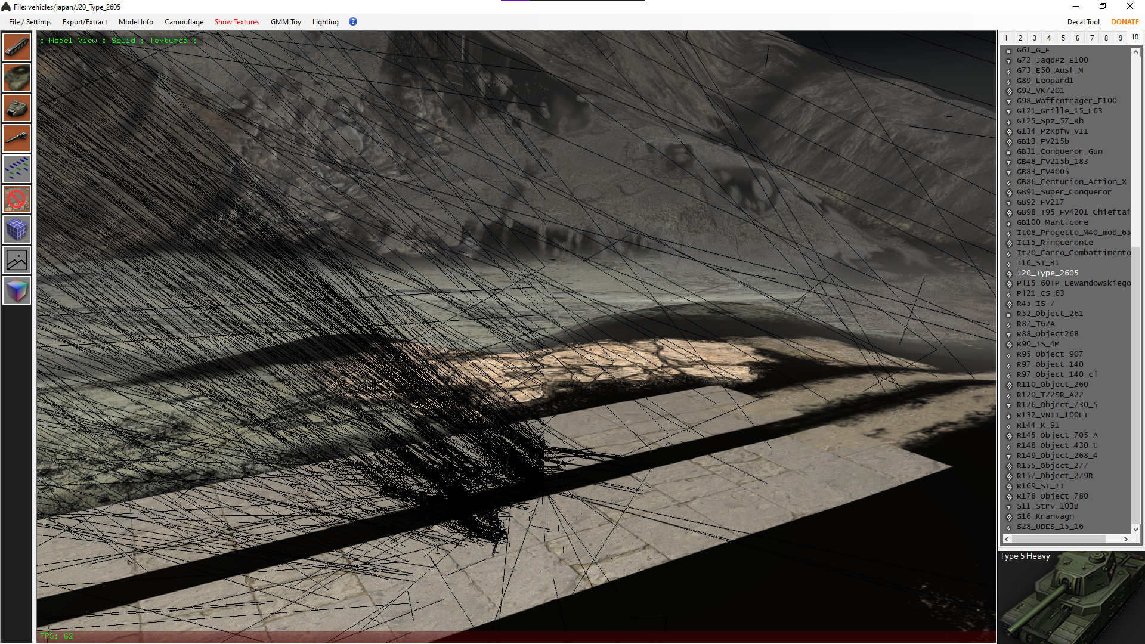The image size is (1145, 644).
Task: Click tank list scroll up arrow
Action: pyautogui.click(x=1135, y=52)
